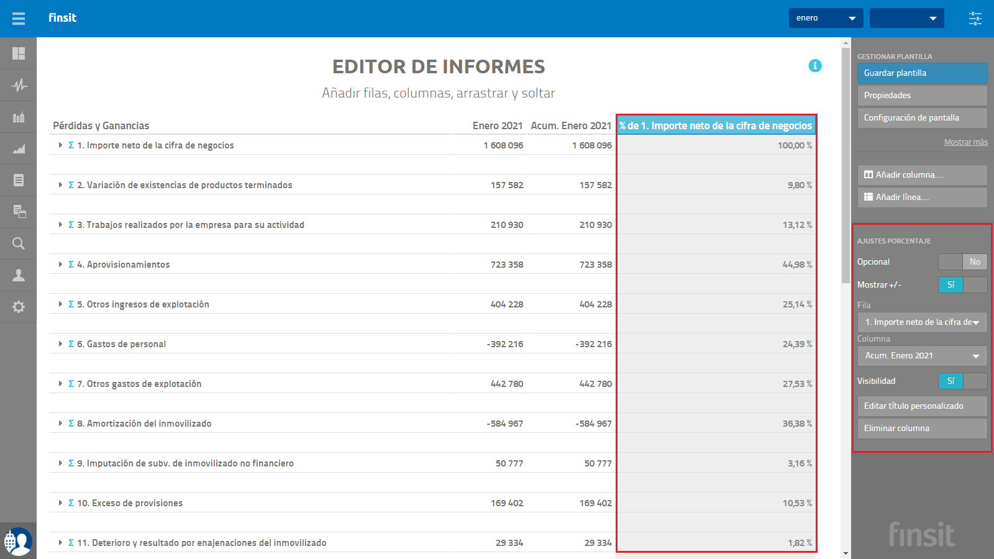Toggle the Mostrar +/- switch
Image resolution: width=994 pixels, height=559 pixels.
(962, 285)
